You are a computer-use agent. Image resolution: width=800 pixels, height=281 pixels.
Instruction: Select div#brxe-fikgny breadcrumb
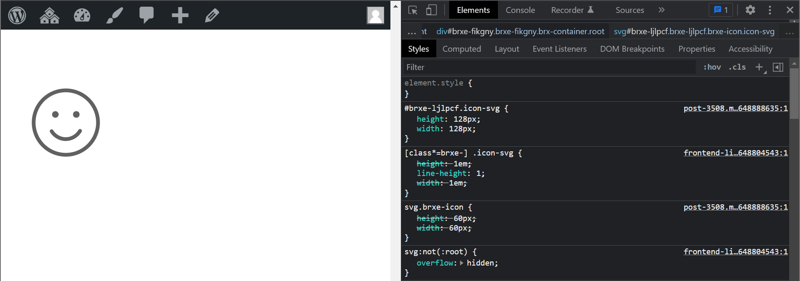(520, 32)
